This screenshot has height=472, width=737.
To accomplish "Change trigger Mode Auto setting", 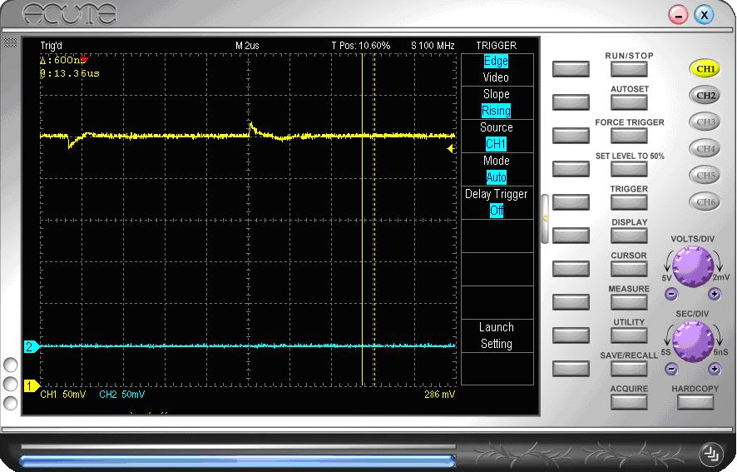I will tap(497, 177).
